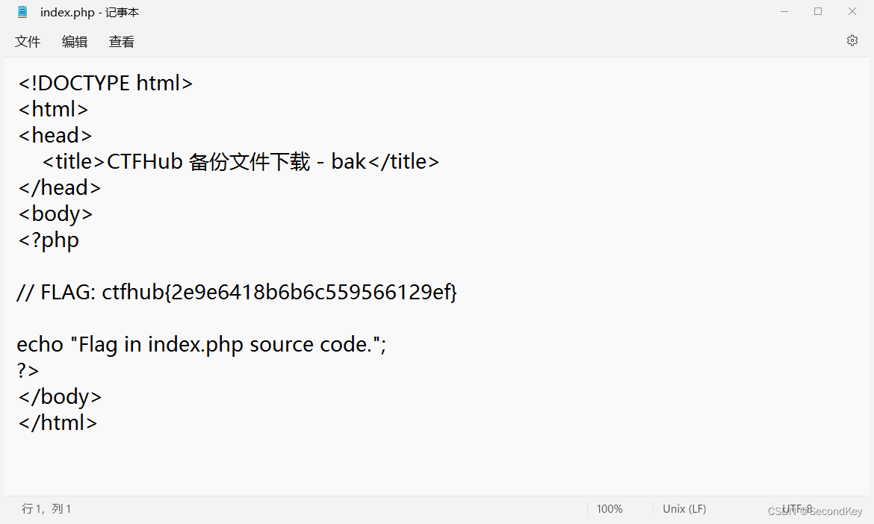The width and height of the screenshot is (874, 524).
Task: Open the 查看 (View) menu
Action: 121,42
